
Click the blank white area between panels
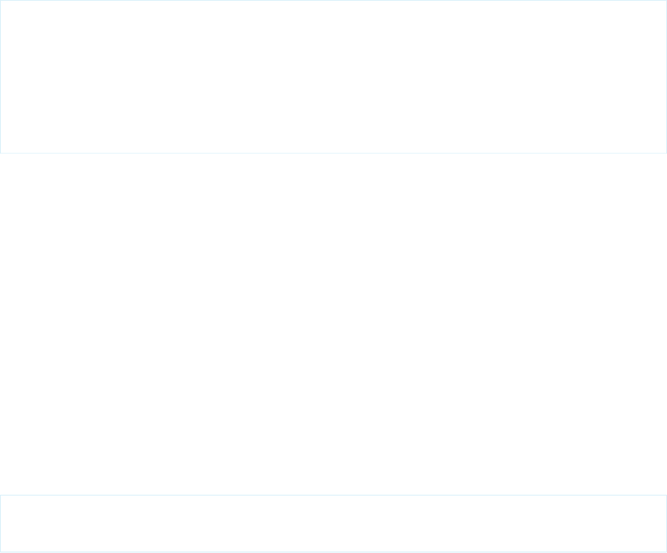click(x=333, y=322)
